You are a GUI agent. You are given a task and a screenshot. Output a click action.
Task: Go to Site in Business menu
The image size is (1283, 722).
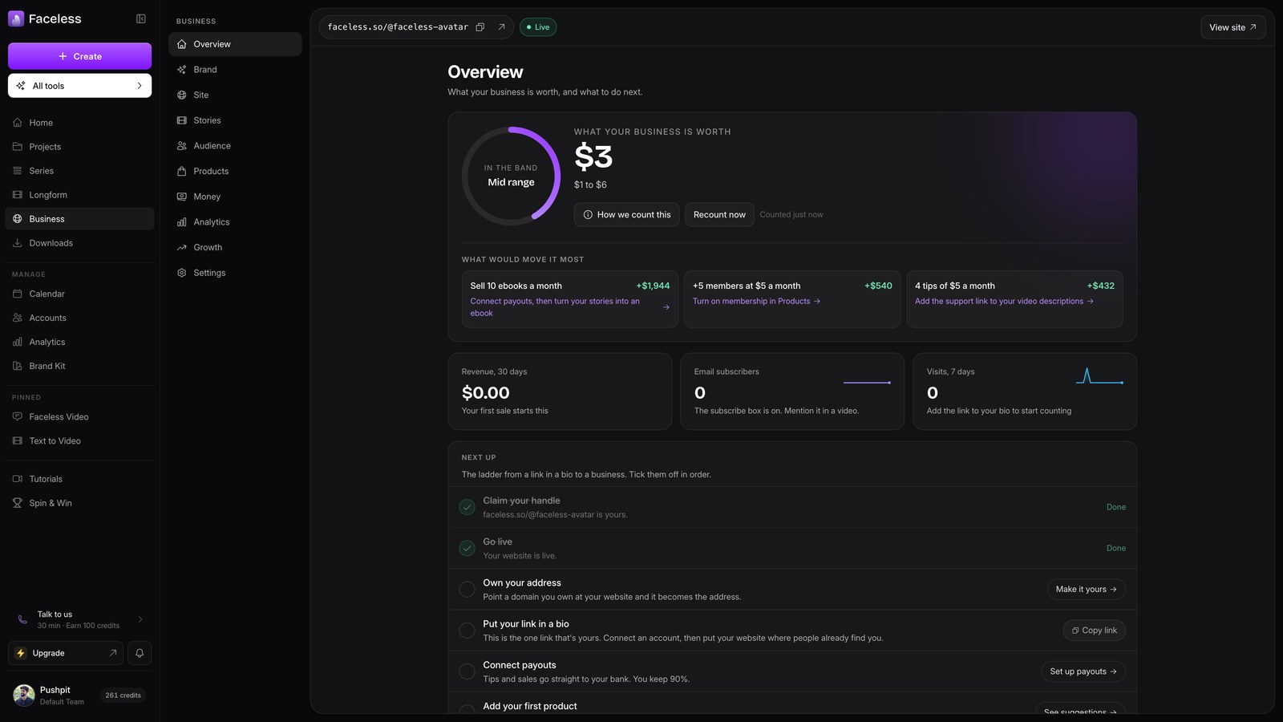tap(235, 95)
